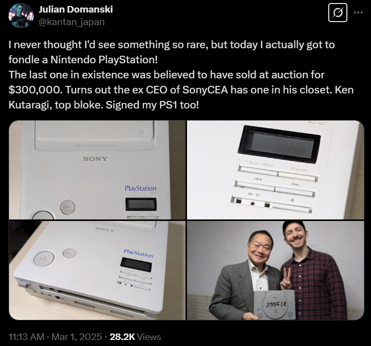Open the three-dot more options menu
The height and width of the screenshot is (346, 371).
click(358, 13)
